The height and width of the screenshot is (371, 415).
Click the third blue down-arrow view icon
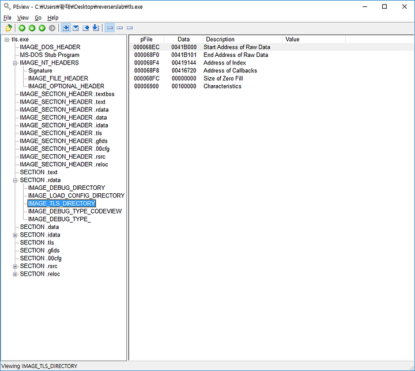tap(86, 28)
